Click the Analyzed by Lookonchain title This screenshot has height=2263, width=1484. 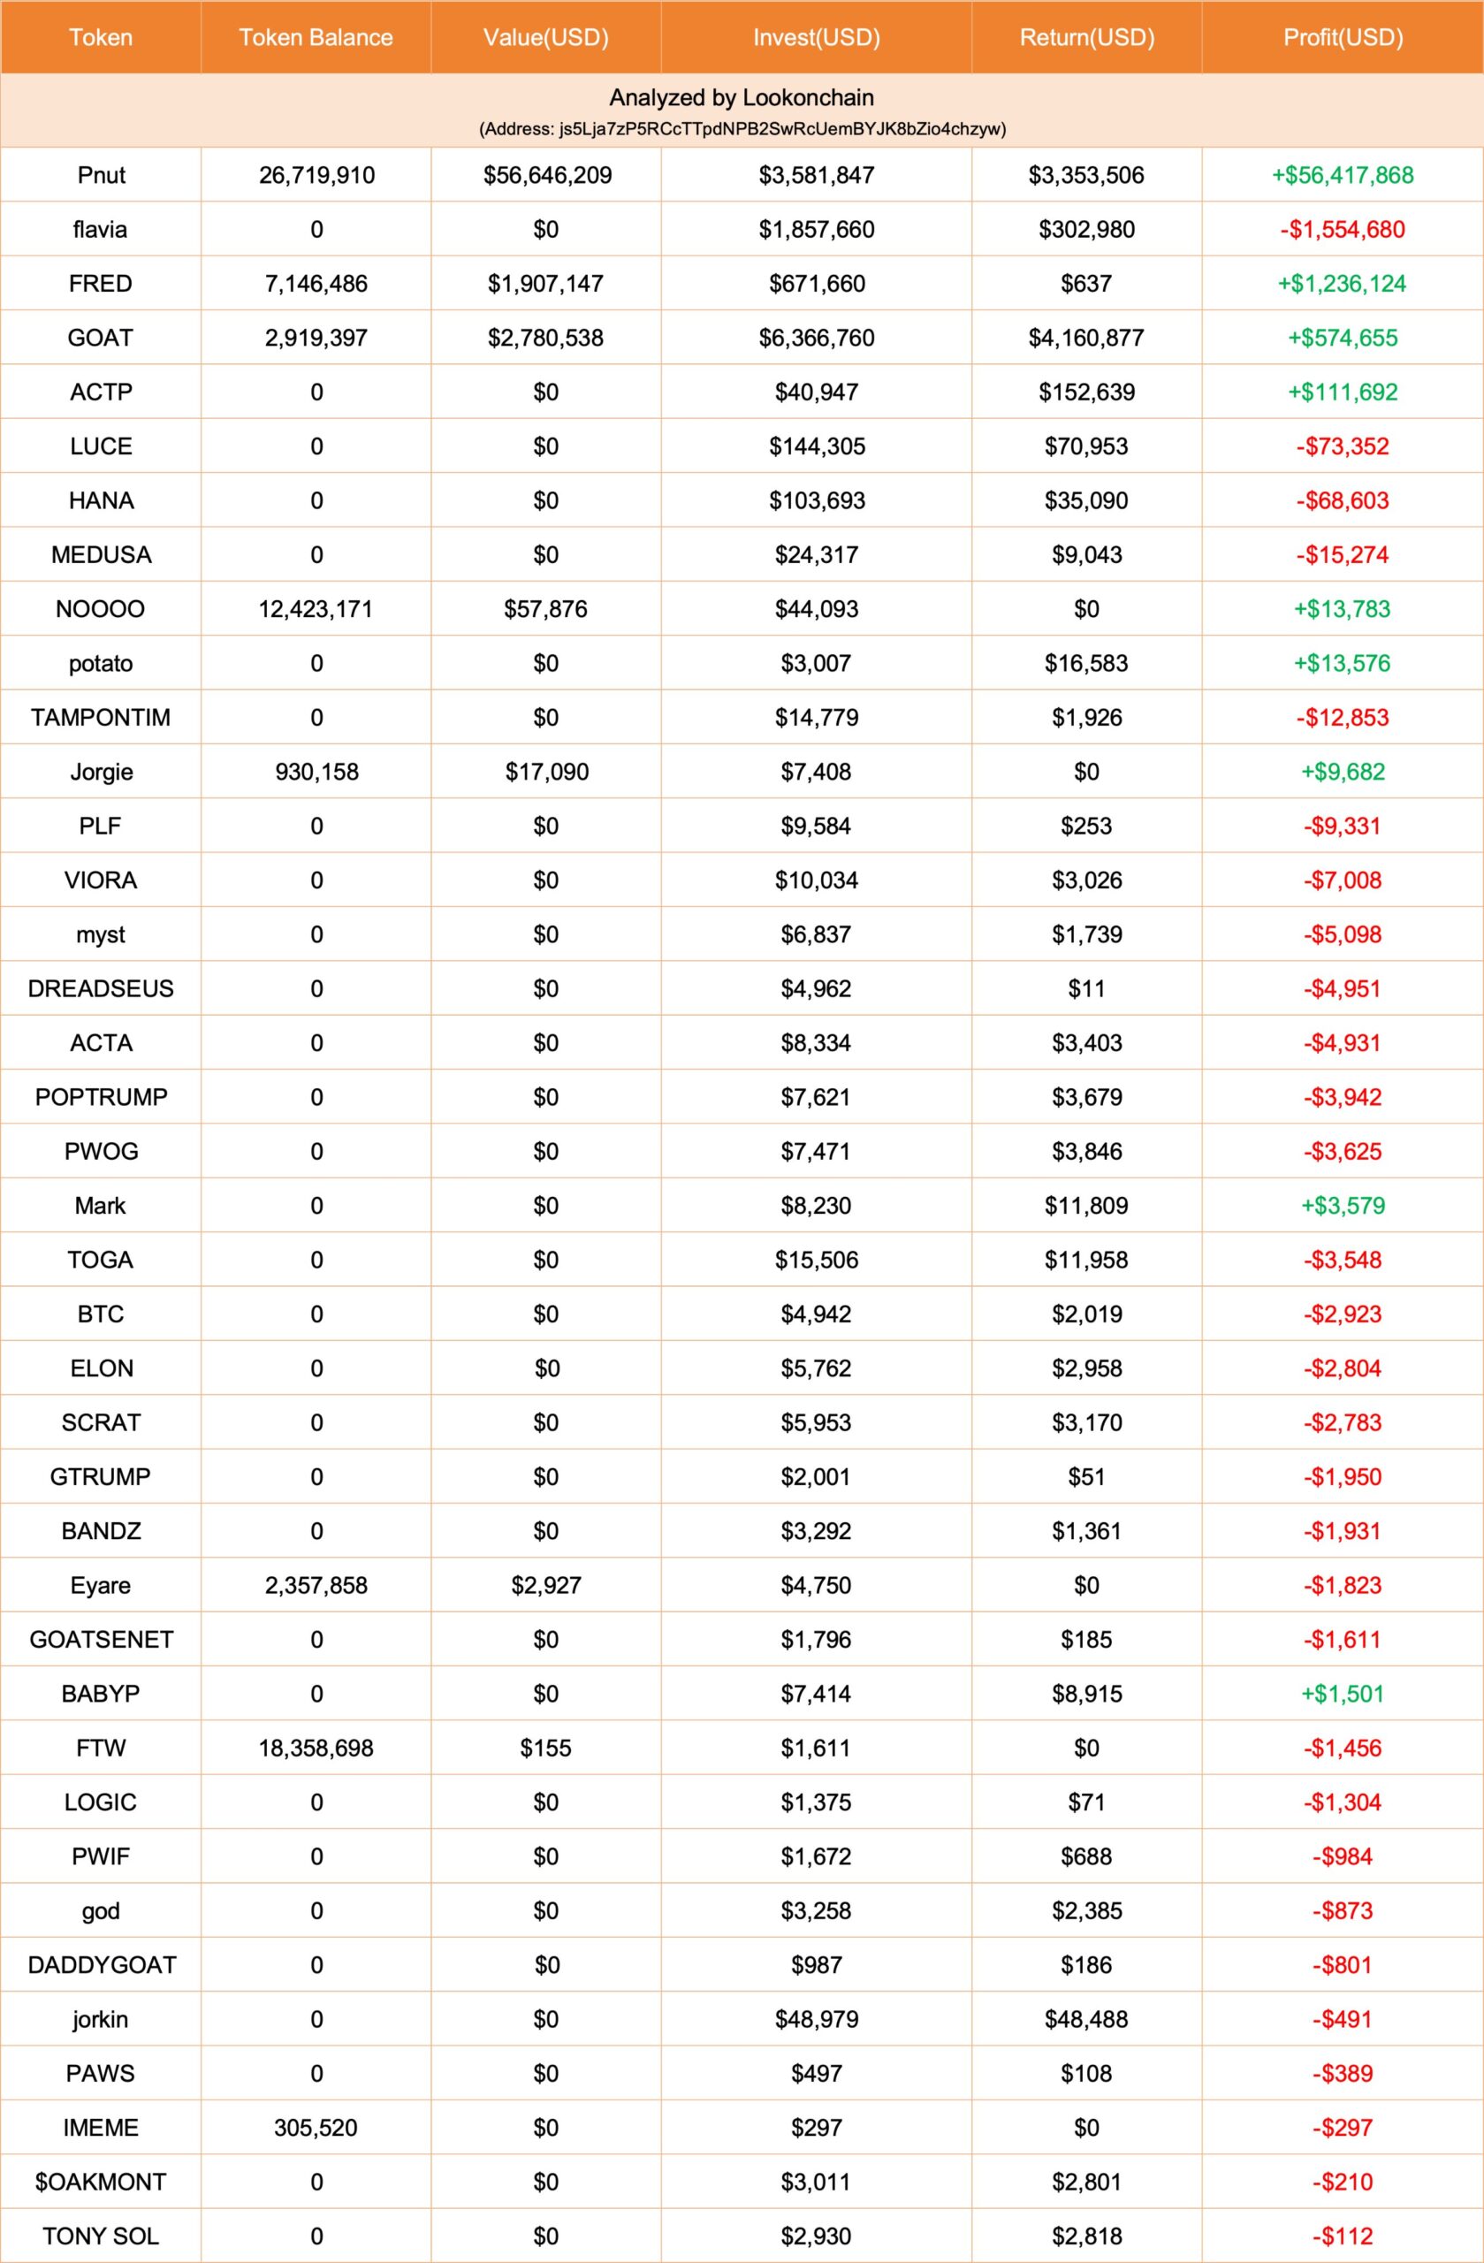(742, 98)
